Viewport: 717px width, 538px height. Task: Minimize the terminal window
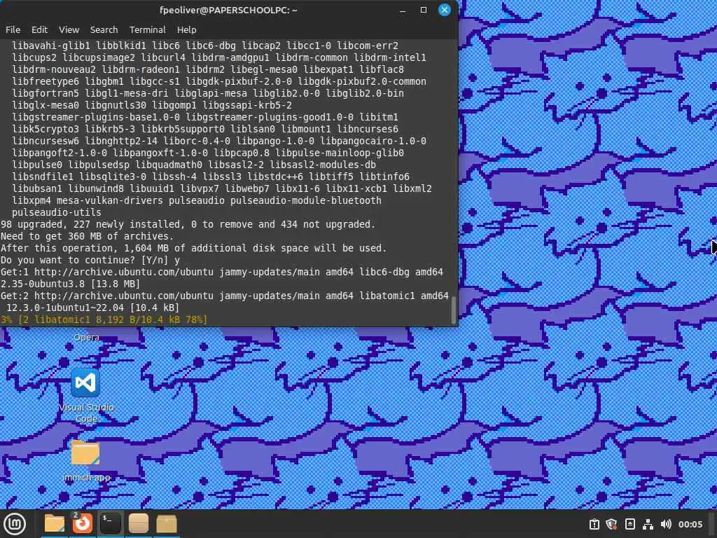403,10
